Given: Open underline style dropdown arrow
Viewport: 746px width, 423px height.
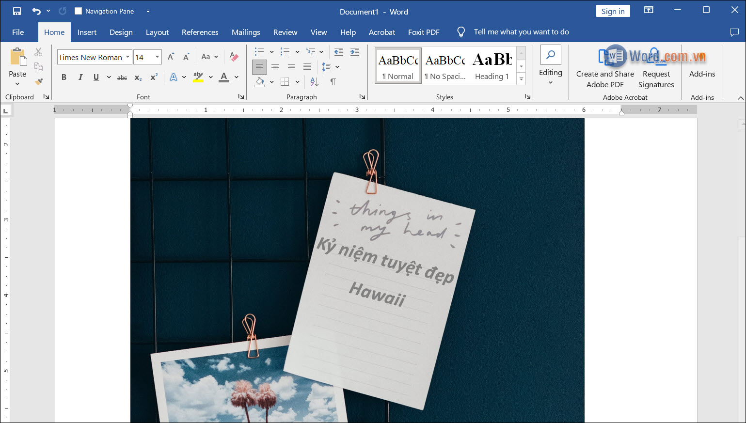Looking at the screenshot, I should (109, 78).
